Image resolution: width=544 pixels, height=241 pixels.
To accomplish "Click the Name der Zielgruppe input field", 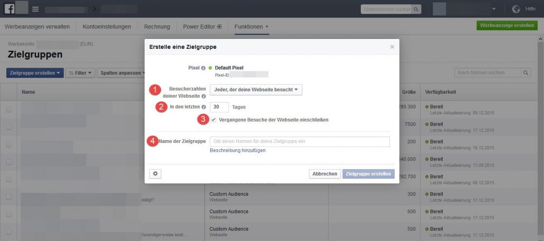I will [300, 142].
